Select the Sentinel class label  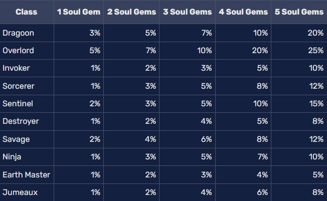(18, 103)
